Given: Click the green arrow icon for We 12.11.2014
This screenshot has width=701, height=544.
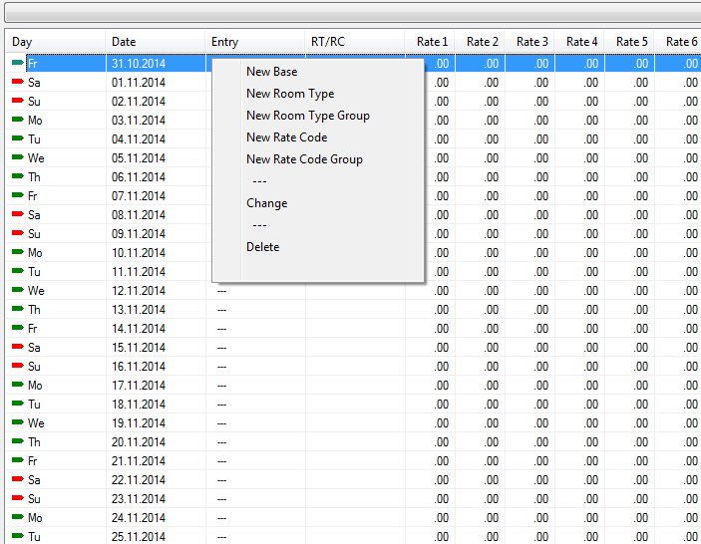Looking at the screenshot, I should point(18,291).
